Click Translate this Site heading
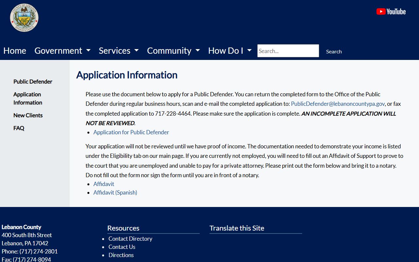 pyautogui.click(x=237, y=228)
